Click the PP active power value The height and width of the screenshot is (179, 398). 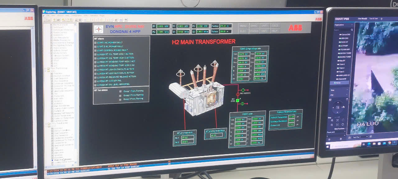pyautogui.click(x=163, y=26)
